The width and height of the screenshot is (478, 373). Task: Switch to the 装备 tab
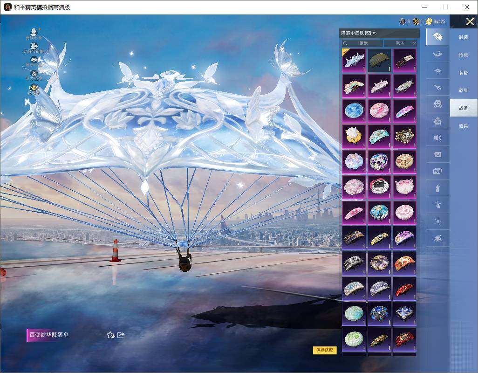pyautogui.click(x=464, y=73)
